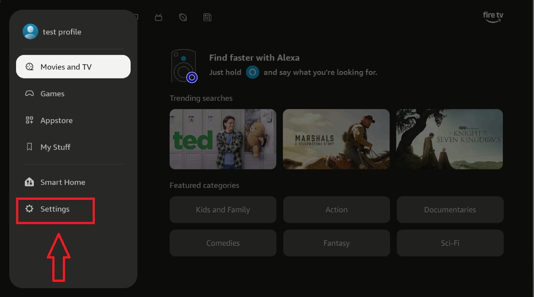The width and height of the screenshot is (534, 297).
Task: Browse the Documentaries category
Action: click(x=450, y=209)
